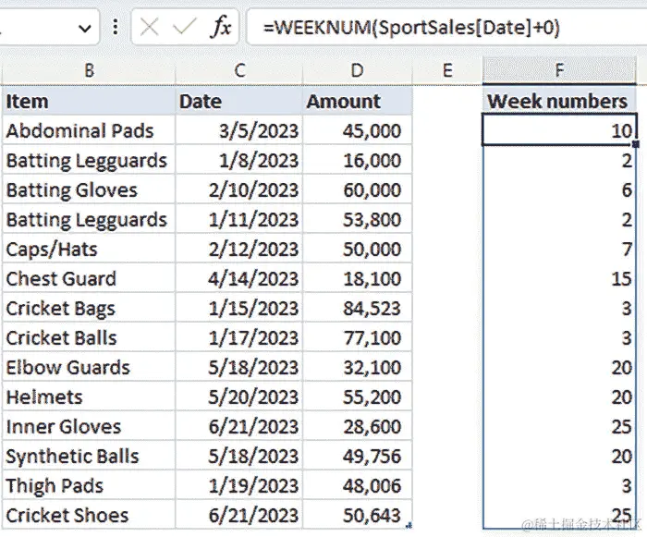Select the amount 32,100
The width and height of the screenshot is (647, 537).
point(358,367)
